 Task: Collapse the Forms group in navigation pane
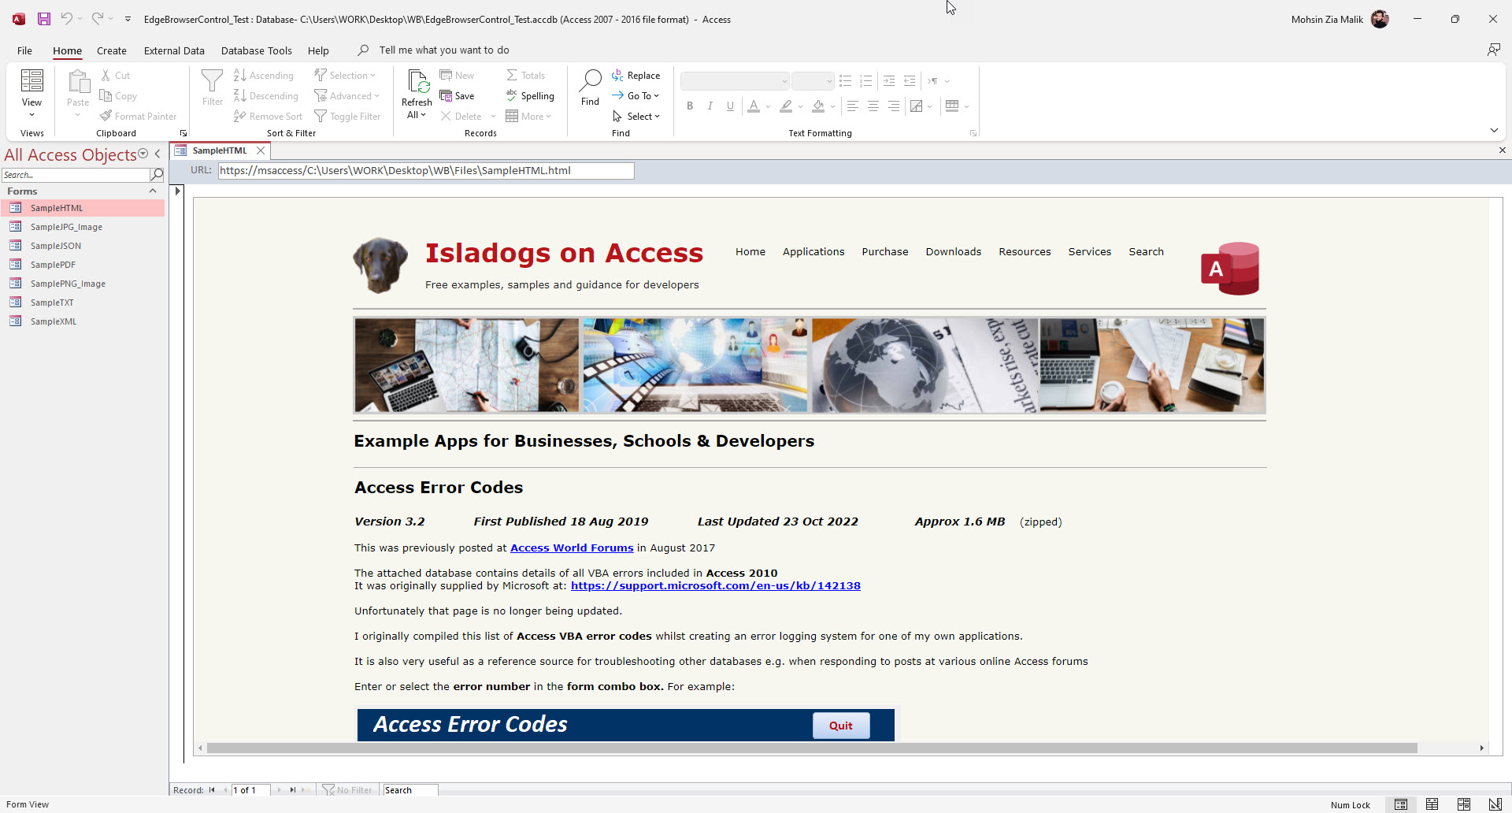[153, 191]
